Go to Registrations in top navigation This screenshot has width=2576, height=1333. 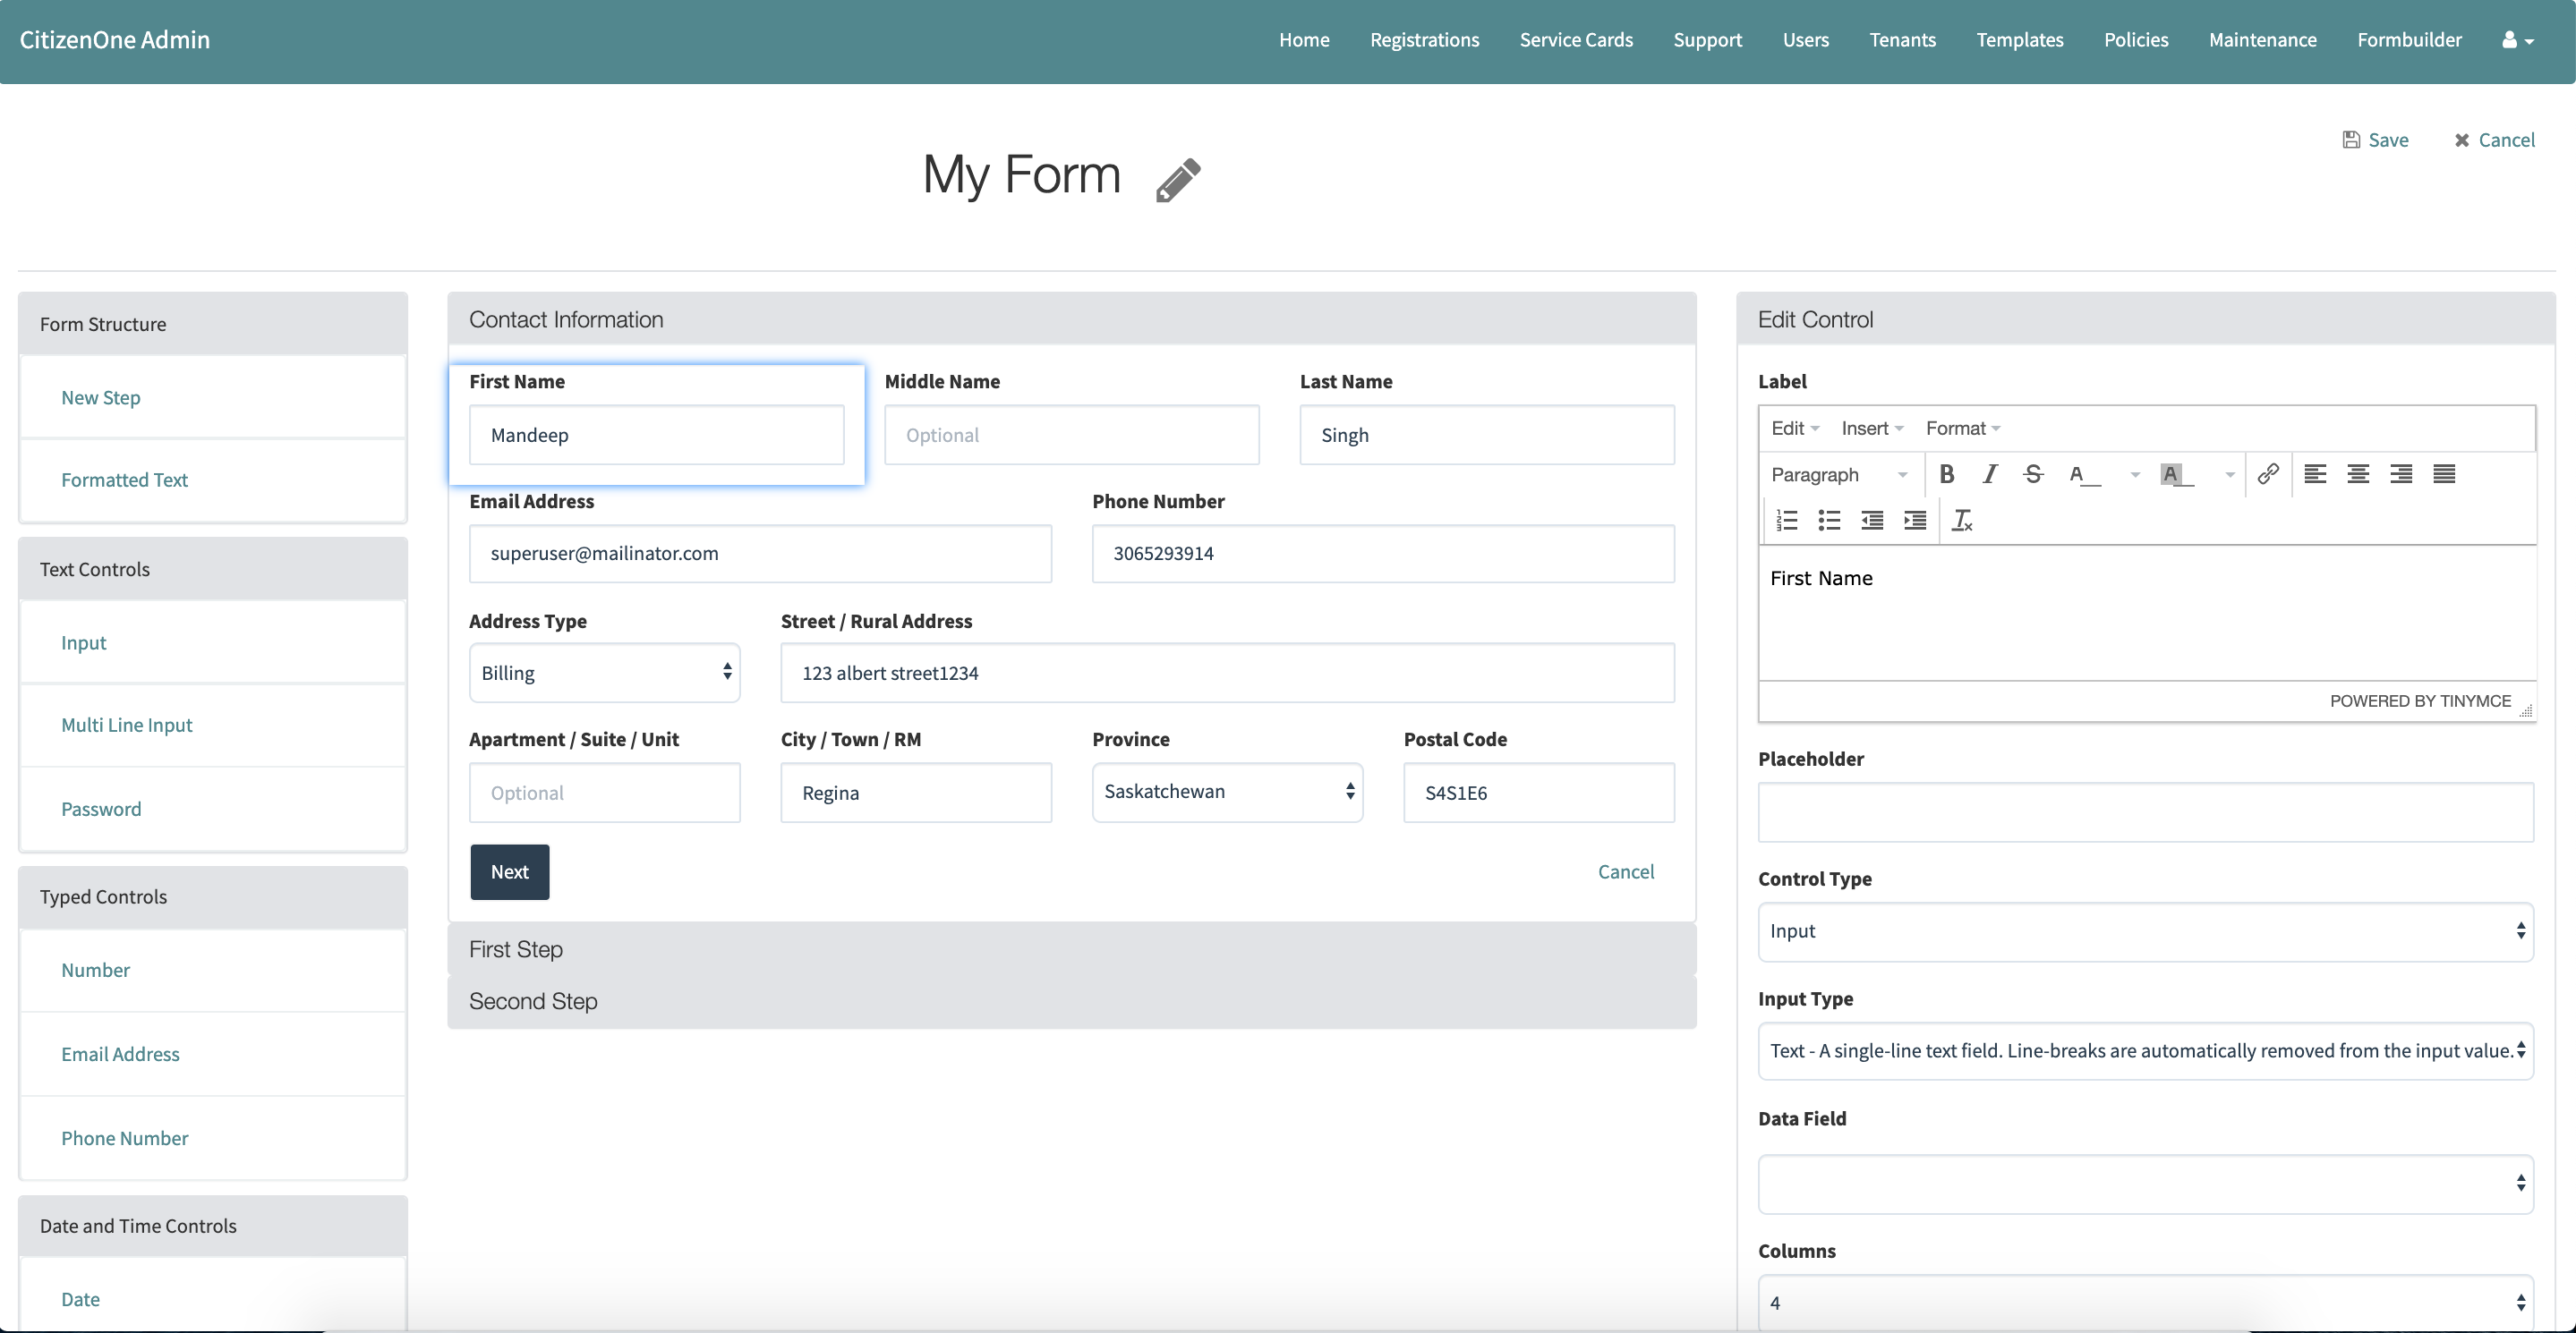coord(1424,40)
